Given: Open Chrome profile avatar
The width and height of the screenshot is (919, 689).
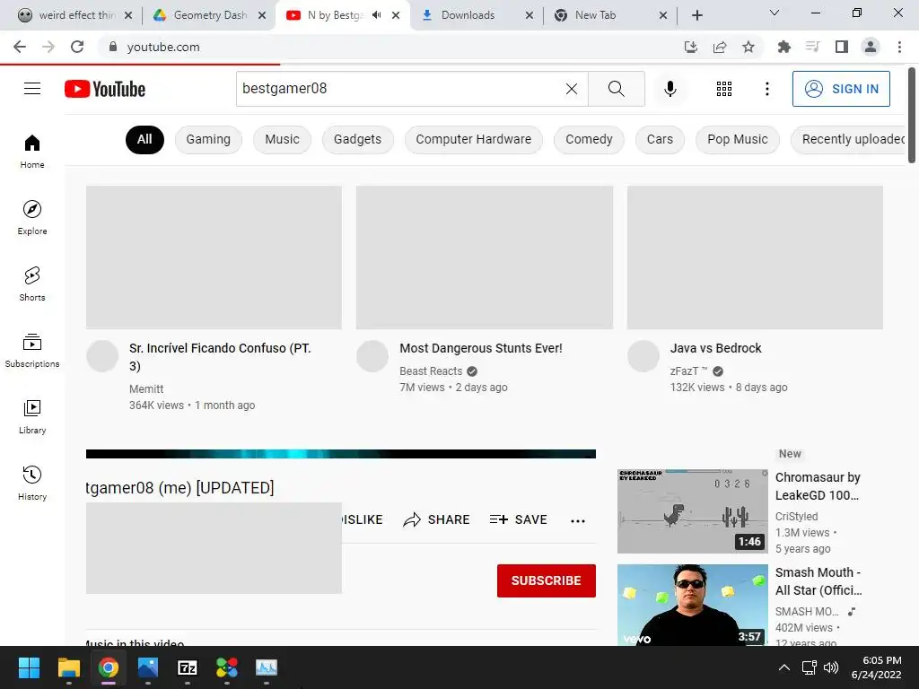Looking at the screenshot, I should (x=871, y=47).
